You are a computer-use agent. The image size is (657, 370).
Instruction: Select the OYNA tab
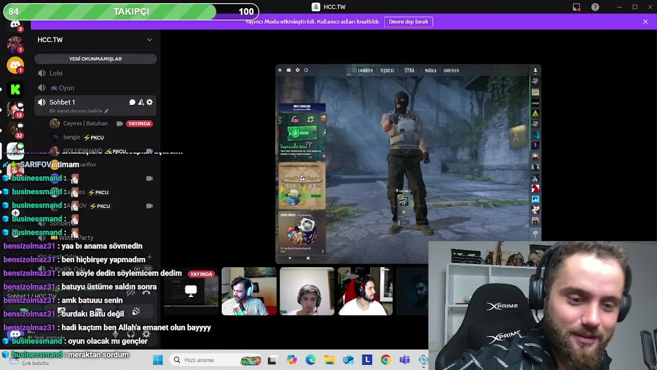[x=409, y=70]
